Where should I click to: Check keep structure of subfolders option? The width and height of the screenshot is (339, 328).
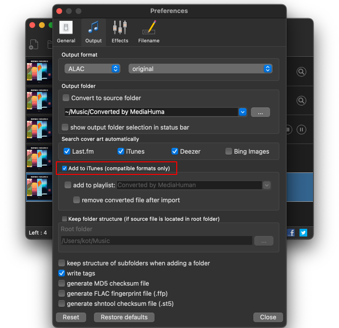(62, 263)
